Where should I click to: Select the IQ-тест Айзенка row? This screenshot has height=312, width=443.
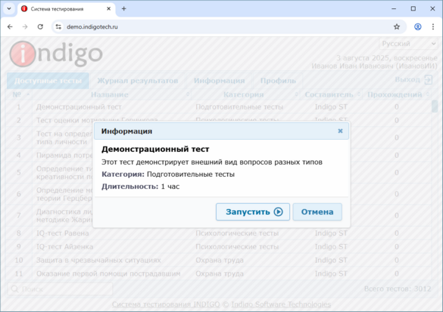click(x=219, y=246)
